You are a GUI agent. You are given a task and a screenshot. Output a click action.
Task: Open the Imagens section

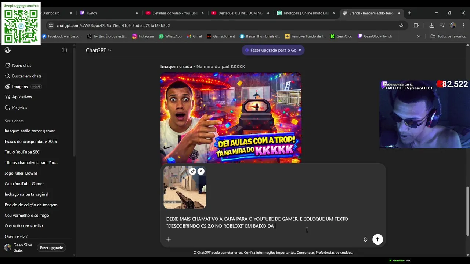click(x=20, y=87)
